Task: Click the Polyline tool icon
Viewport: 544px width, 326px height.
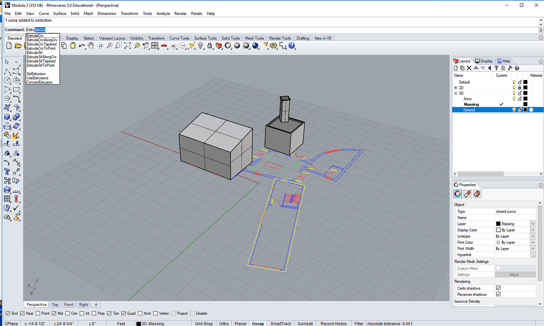Action: pos(7,71)
